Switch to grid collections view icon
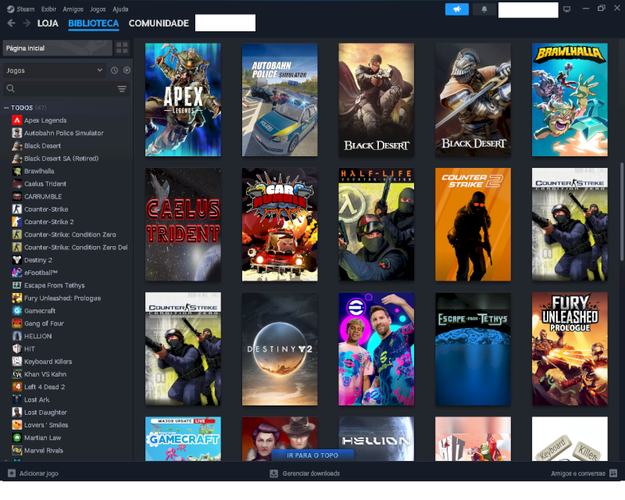This screenshot has height=500, width=625. pyautogui.click(x=122, y=48)
